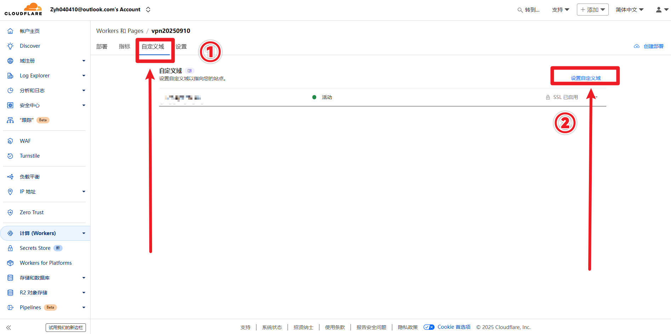Click the blurred custom domain name entry
The height and width of the screenshot is (334, 671).
pyautogui.click(x=183, y=98)
